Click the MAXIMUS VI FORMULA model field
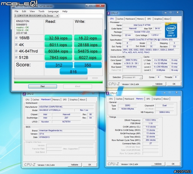 pyautogui.click(x=56, y=110)
